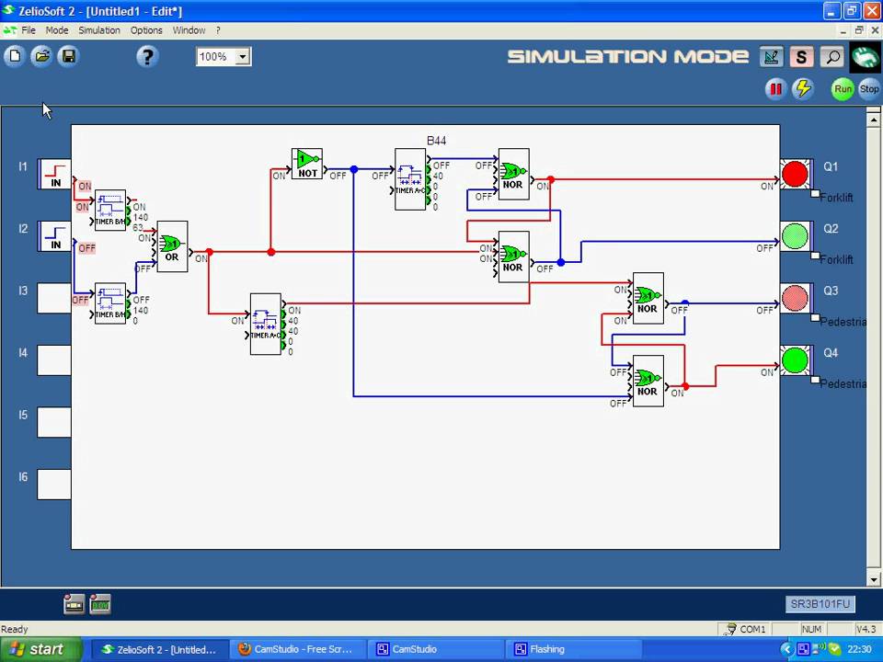Click the empty I4 input slot
Screen dimensions: 883x662
click(54, 360)
